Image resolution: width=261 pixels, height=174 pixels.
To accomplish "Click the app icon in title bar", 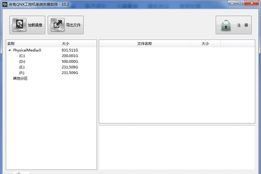I will point(5,4).
